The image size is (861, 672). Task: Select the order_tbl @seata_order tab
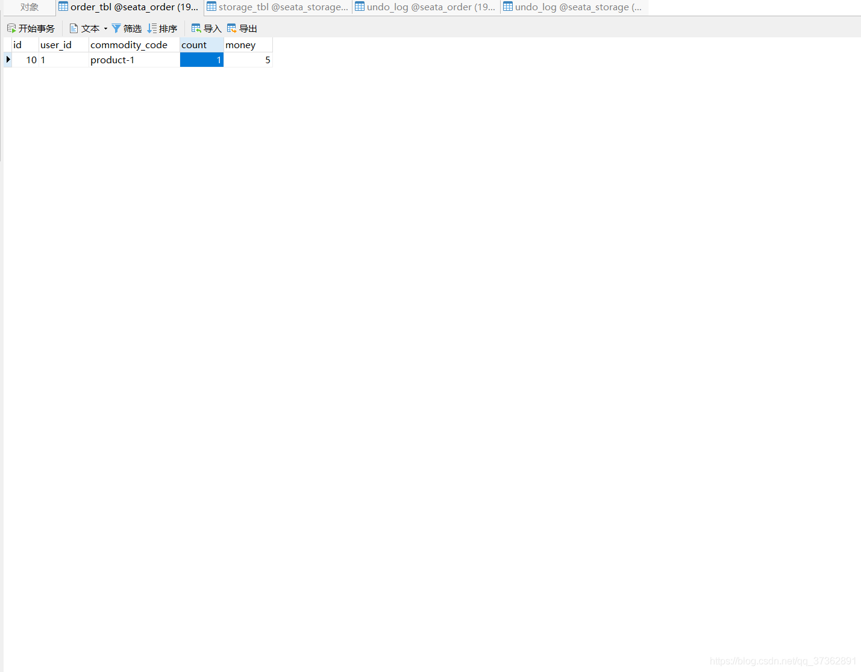click(x=129, y=7)
